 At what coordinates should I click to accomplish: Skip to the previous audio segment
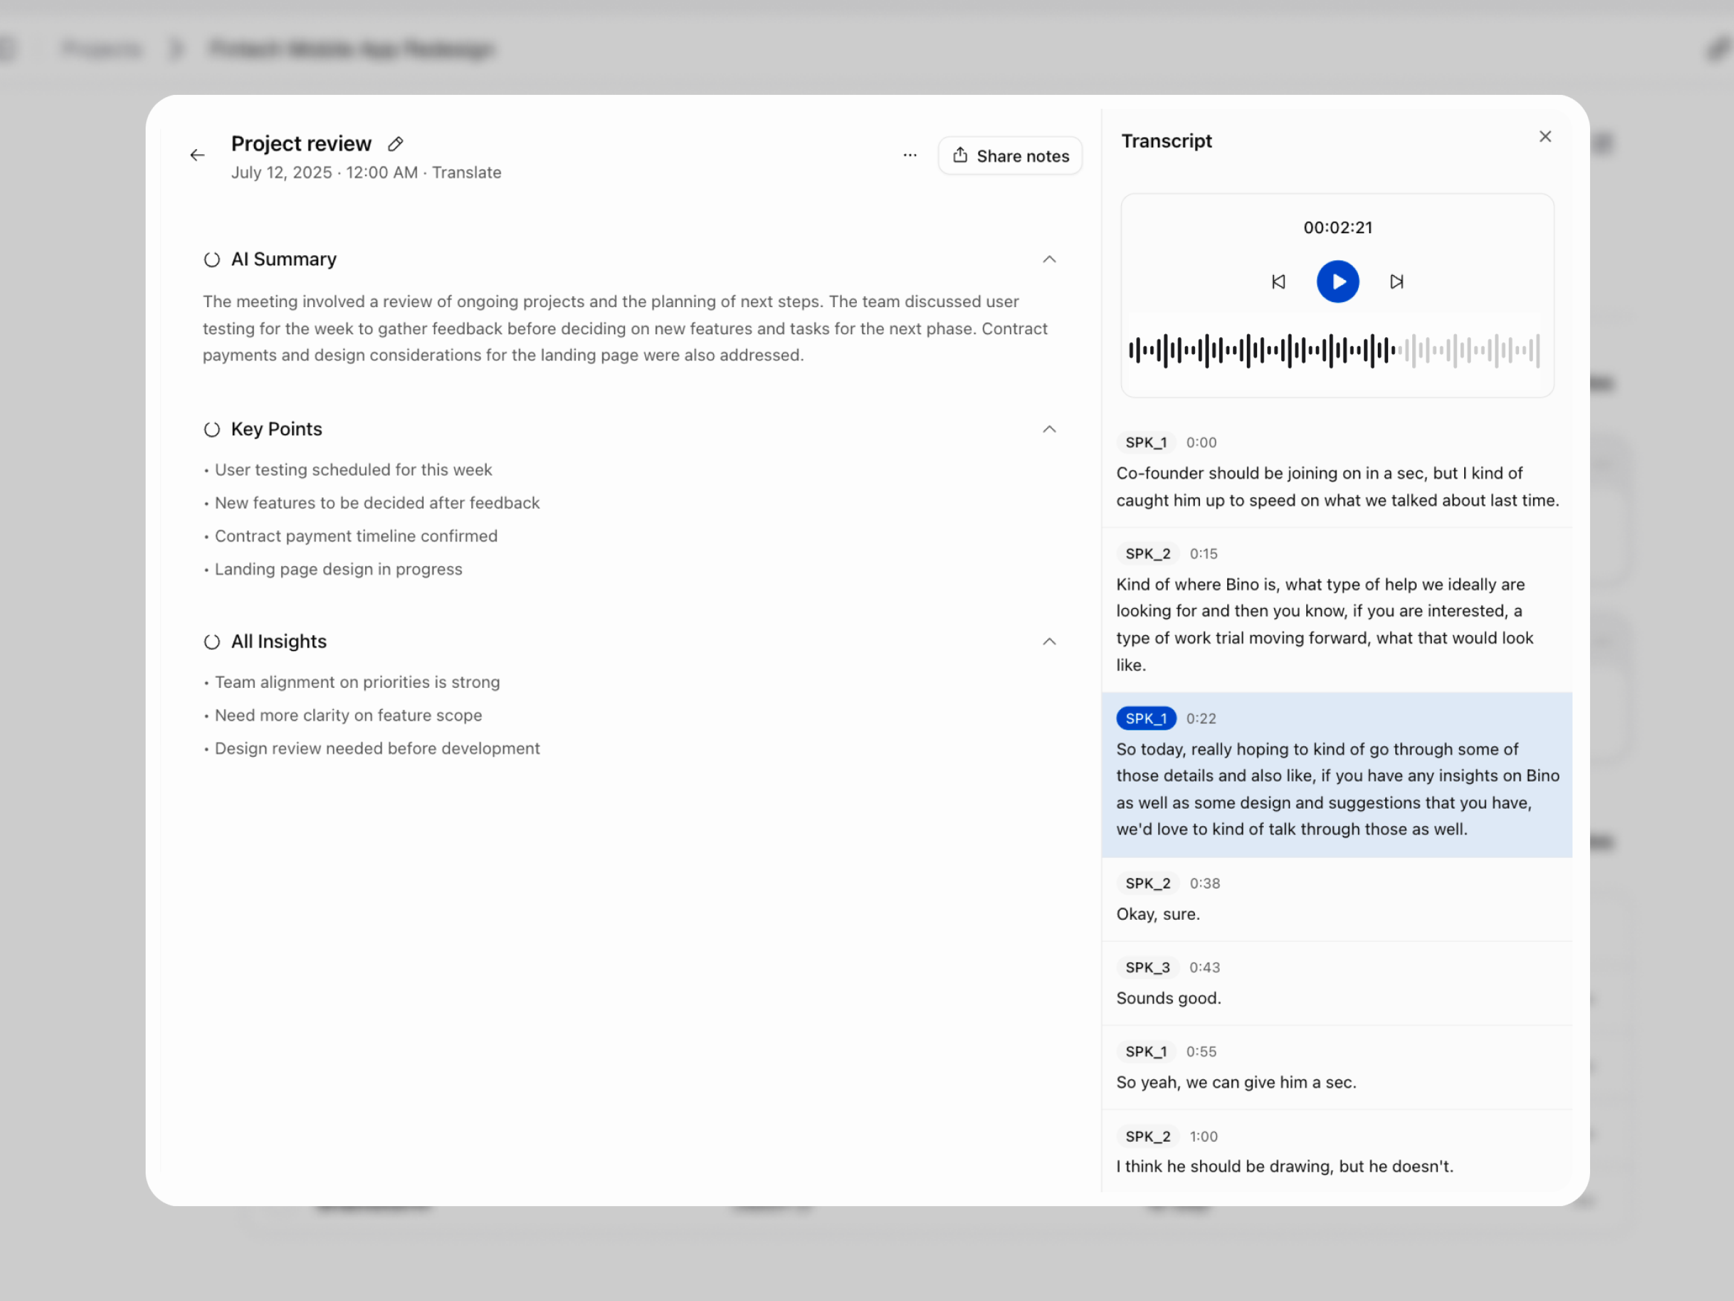(x=1278, y=282)
